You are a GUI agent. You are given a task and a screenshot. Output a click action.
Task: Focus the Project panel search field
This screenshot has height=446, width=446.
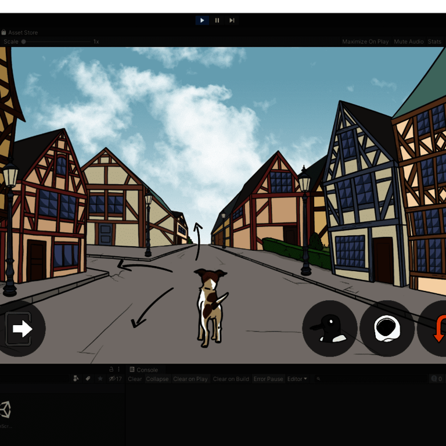pos(34,379)
